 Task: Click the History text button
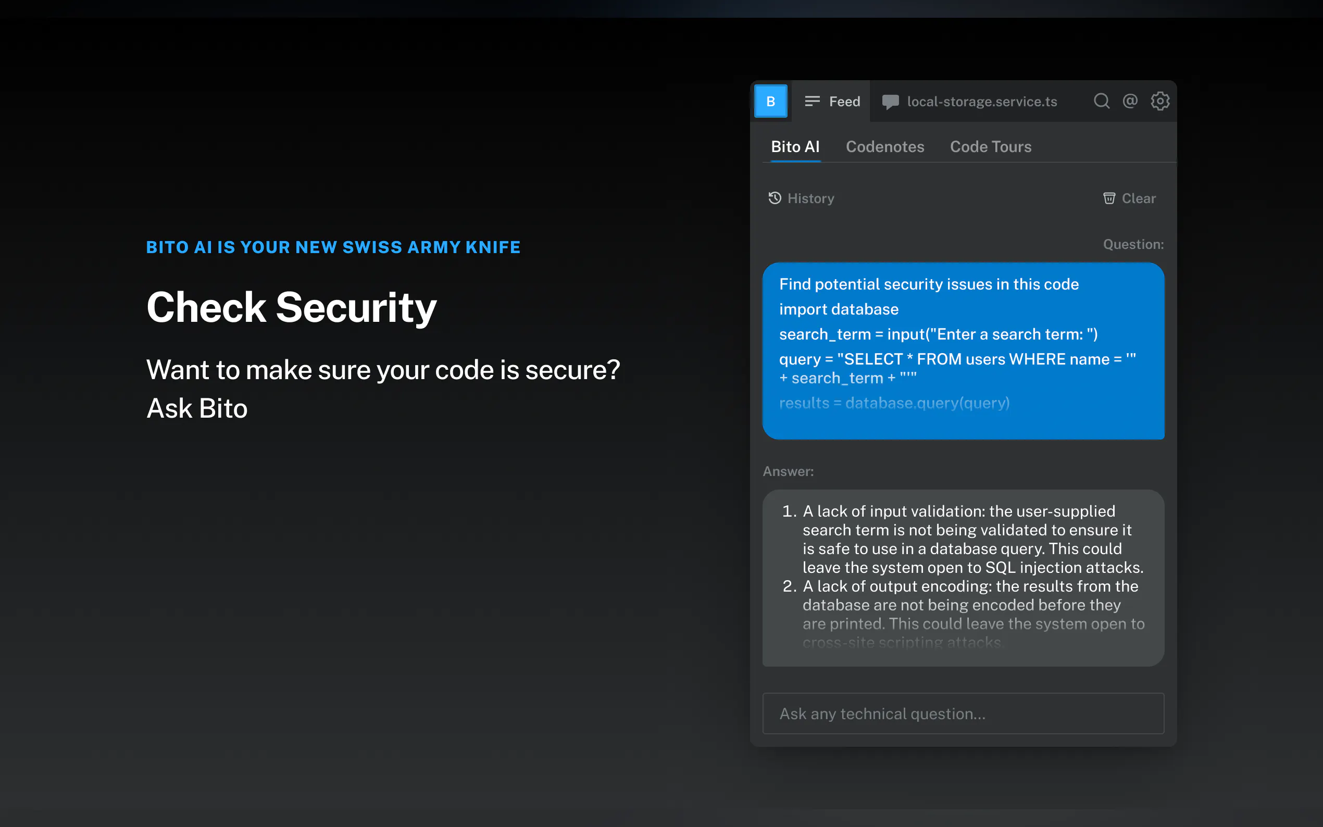click(810, 198)
